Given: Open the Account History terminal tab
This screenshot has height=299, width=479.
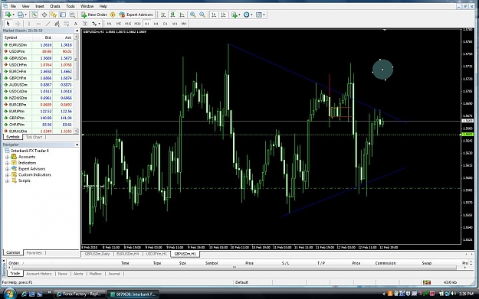Looking at the screenshot, I should [x=39, y=274].
